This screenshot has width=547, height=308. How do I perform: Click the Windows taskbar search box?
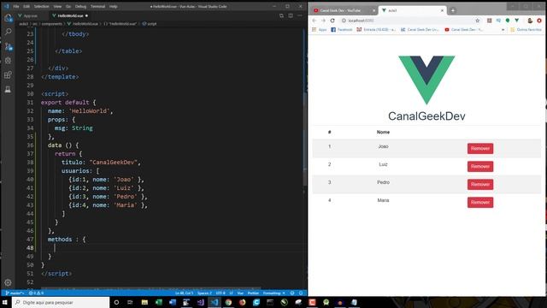pyautogui.click(x=61, y=302)
